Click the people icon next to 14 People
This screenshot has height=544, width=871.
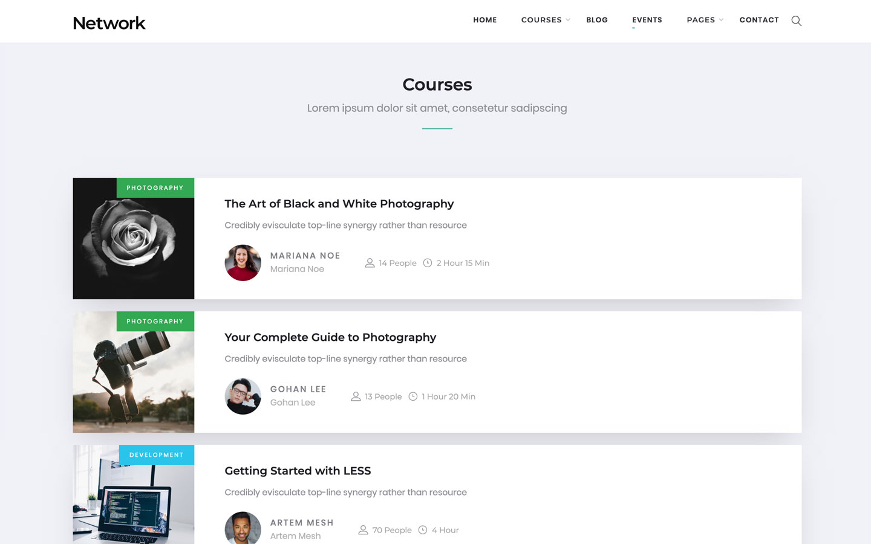(369, 263)
